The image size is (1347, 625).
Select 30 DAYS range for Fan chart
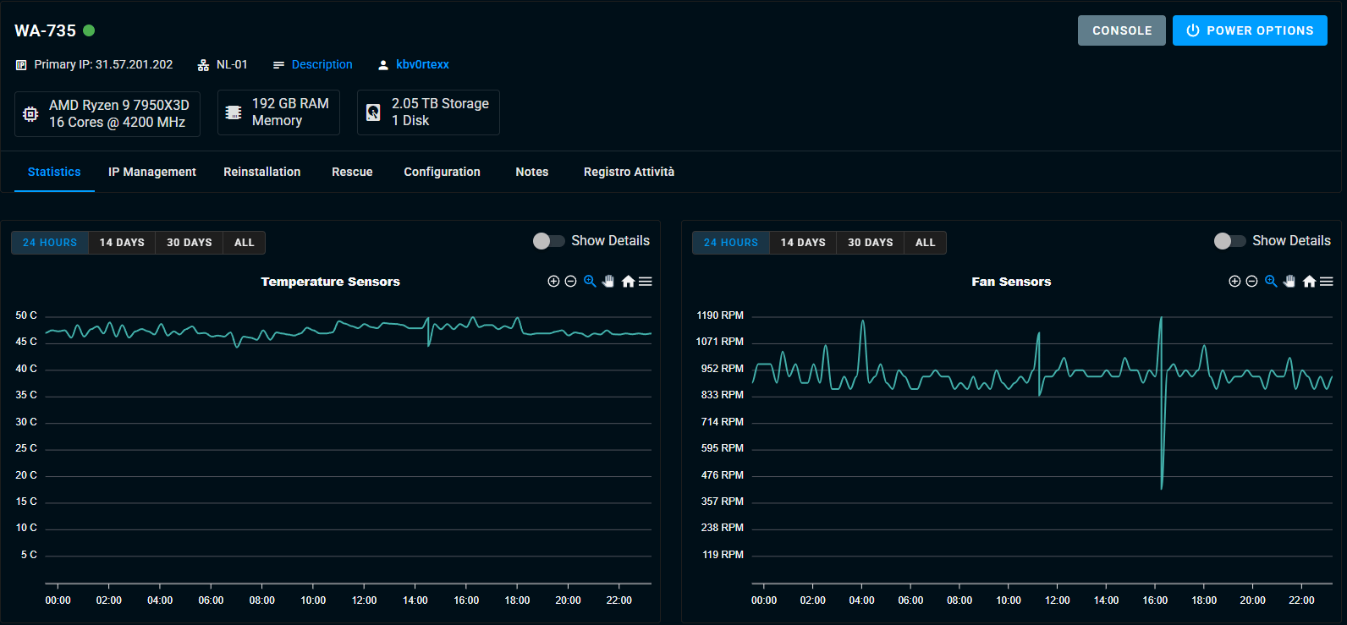tap(870, 243)
